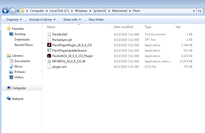The image size is (205, 133).
Task: Click the folder icon in address bar
Action: click(x=23, y=11)
